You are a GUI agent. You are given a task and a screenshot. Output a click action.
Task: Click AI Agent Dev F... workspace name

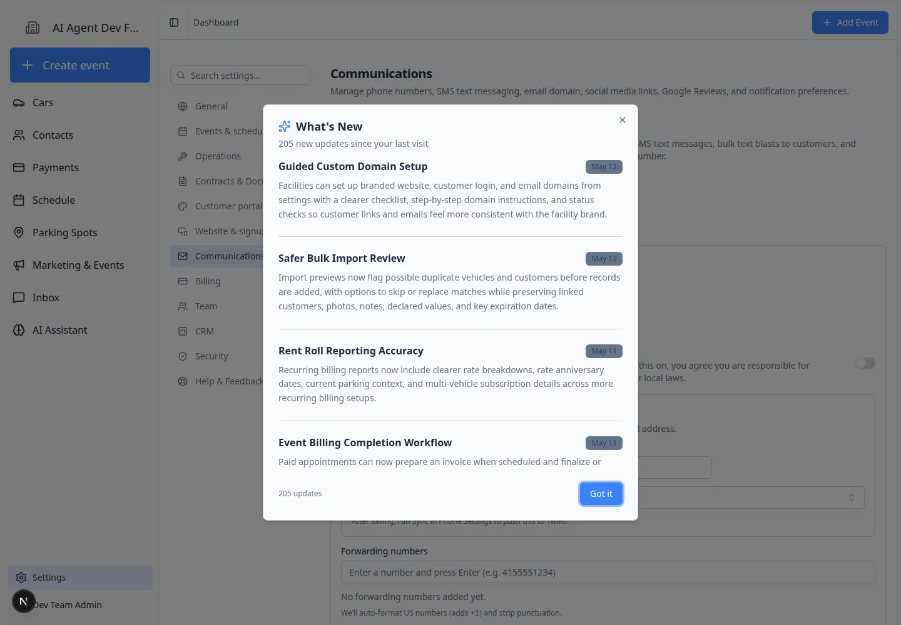pos(96,27)
